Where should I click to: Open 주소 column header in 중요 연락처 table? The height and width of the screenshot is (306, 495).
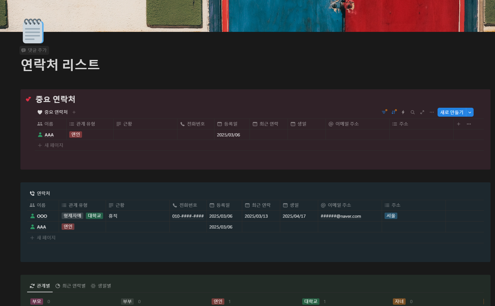[421, 124]
